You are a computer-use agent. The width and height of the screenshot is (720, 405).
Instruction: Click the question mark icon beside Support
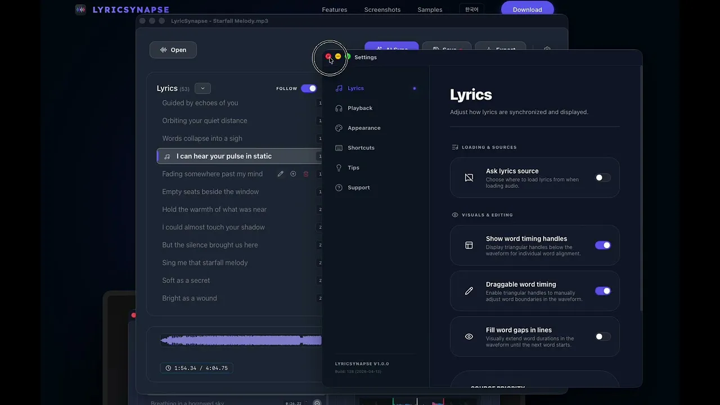tap(339, 187)
